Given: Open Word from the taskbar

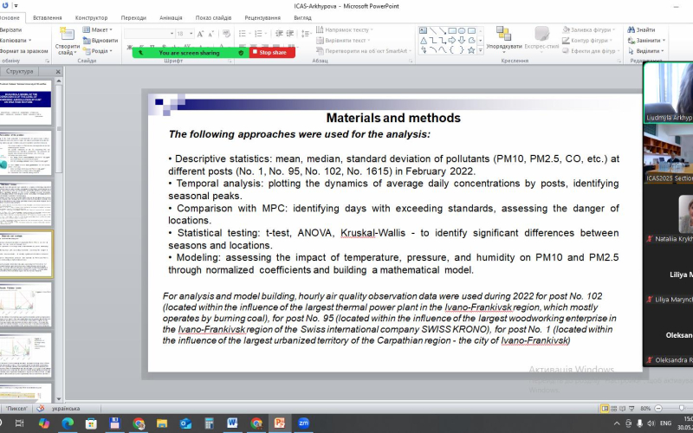Looking at the screenshot, I should [x=232, y=423].
